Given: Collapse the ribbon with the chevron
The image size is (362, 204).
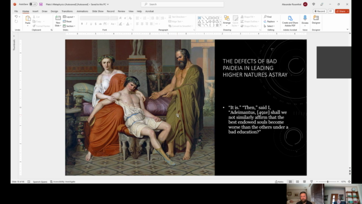Looking at the screenshot, I should coord(347,29).
